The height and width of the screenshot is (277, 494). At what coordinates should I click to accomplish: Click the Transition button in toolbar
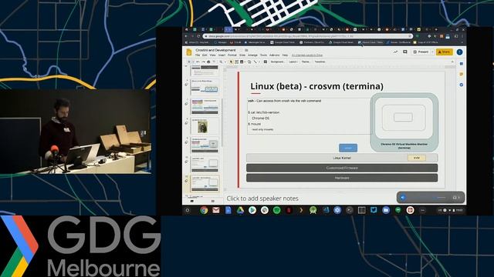point(320,62)
